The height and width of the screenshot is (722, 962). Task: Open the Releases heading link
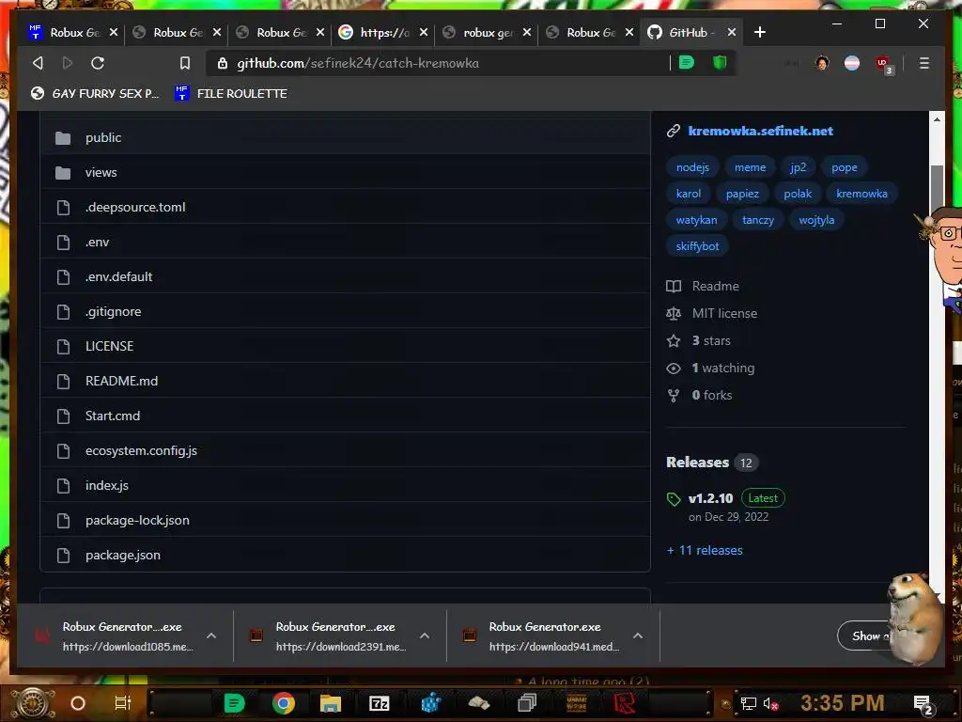[x=698, y=463]
